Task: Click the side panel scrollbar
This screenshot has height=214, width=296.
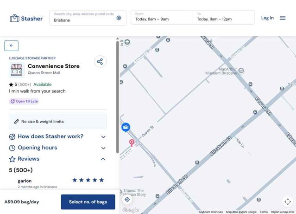Action: pos(117,97)
